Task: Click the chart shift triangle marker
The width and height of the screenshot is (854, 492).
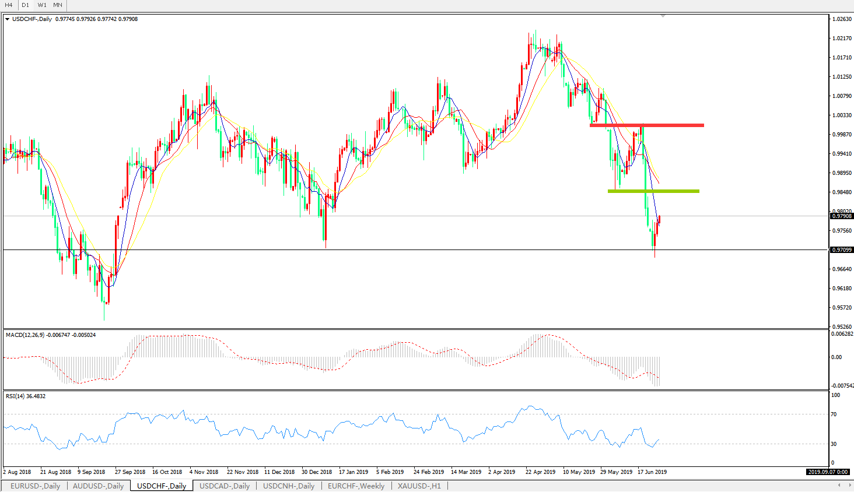Action: click(663, 16)
